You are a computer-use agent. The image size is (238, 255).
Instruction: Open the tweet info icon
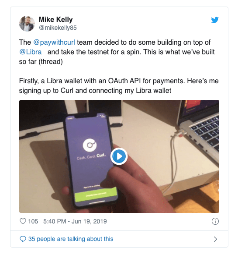(215, 221)
